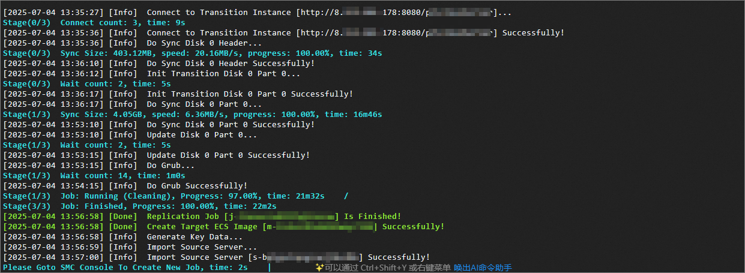Click 'Update Disk 0 Part 0 Successfully!' line
745x273 pixels.
click(x=157, y=155)
